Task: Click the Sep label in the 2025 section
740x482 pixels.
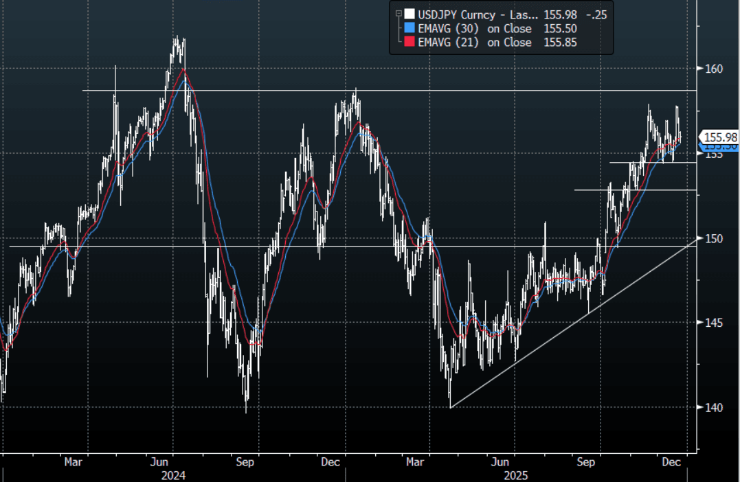Action: tap(586, 462)
